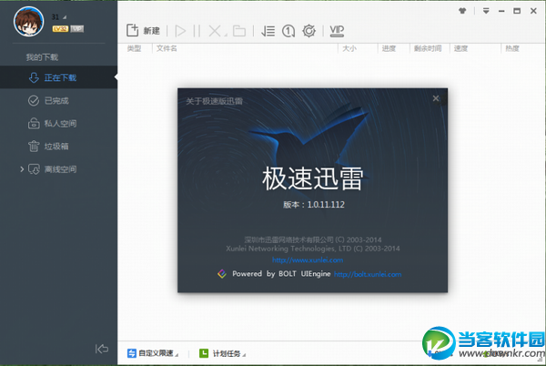Sort by the 大小 column header
546x366 pixels.
pos(349,48)
